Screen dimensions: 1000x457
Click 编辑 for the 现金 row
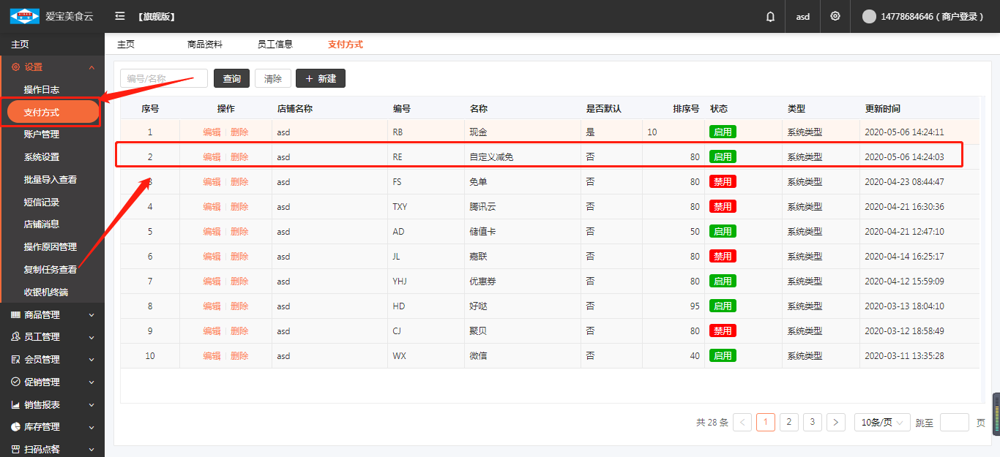(x=212, y=132)
